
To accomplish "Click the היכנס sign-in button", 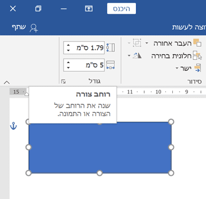I will tap(122, 8).
